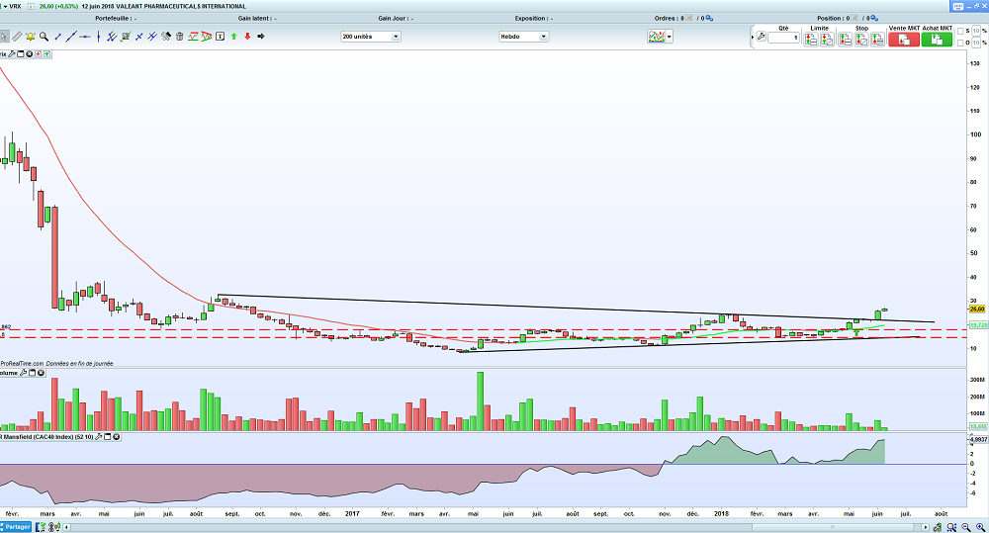The width and height of the screenshot is (989, 533).
Task: Collapse the trading panel side arrow
Action: click(753, 38)
